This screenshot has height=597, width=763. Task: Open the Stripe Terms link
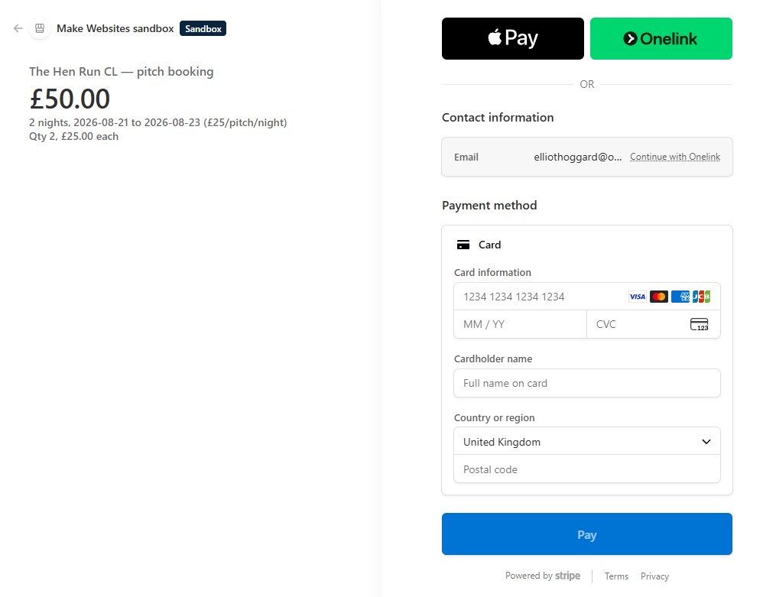(616, 576)
